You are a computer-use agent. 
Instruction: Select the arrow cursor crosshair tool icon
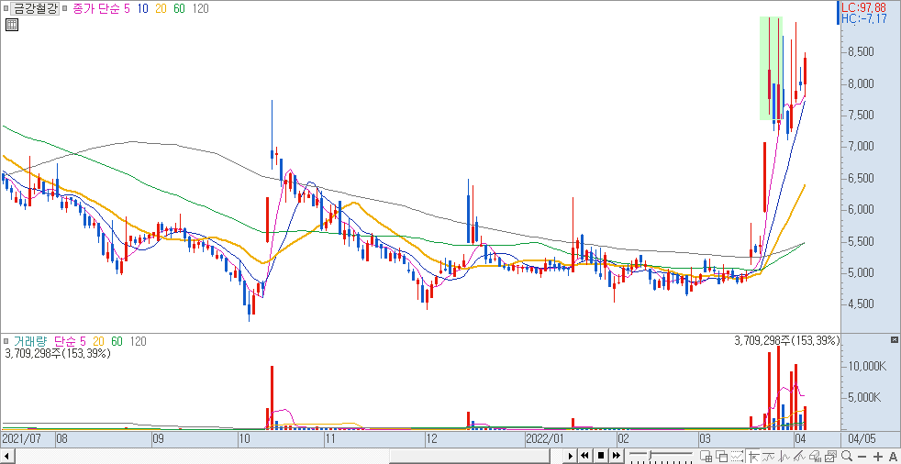point(753,456)
